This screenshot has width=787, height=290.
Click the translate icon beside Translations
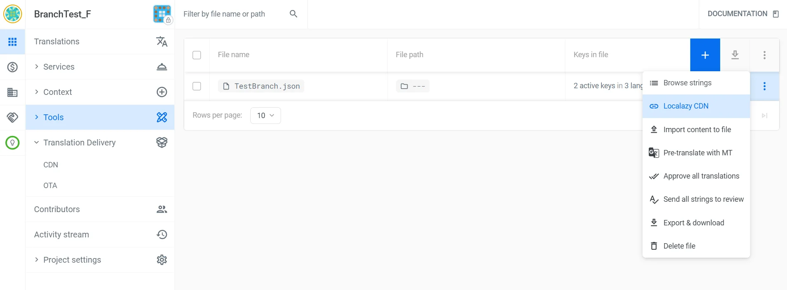click(161, 41)
